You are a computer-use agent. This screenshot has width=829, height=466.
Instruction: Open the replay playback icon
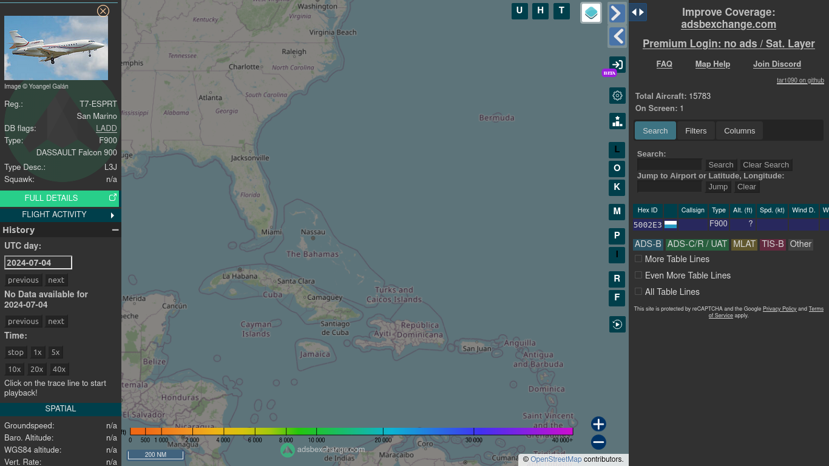617,325
